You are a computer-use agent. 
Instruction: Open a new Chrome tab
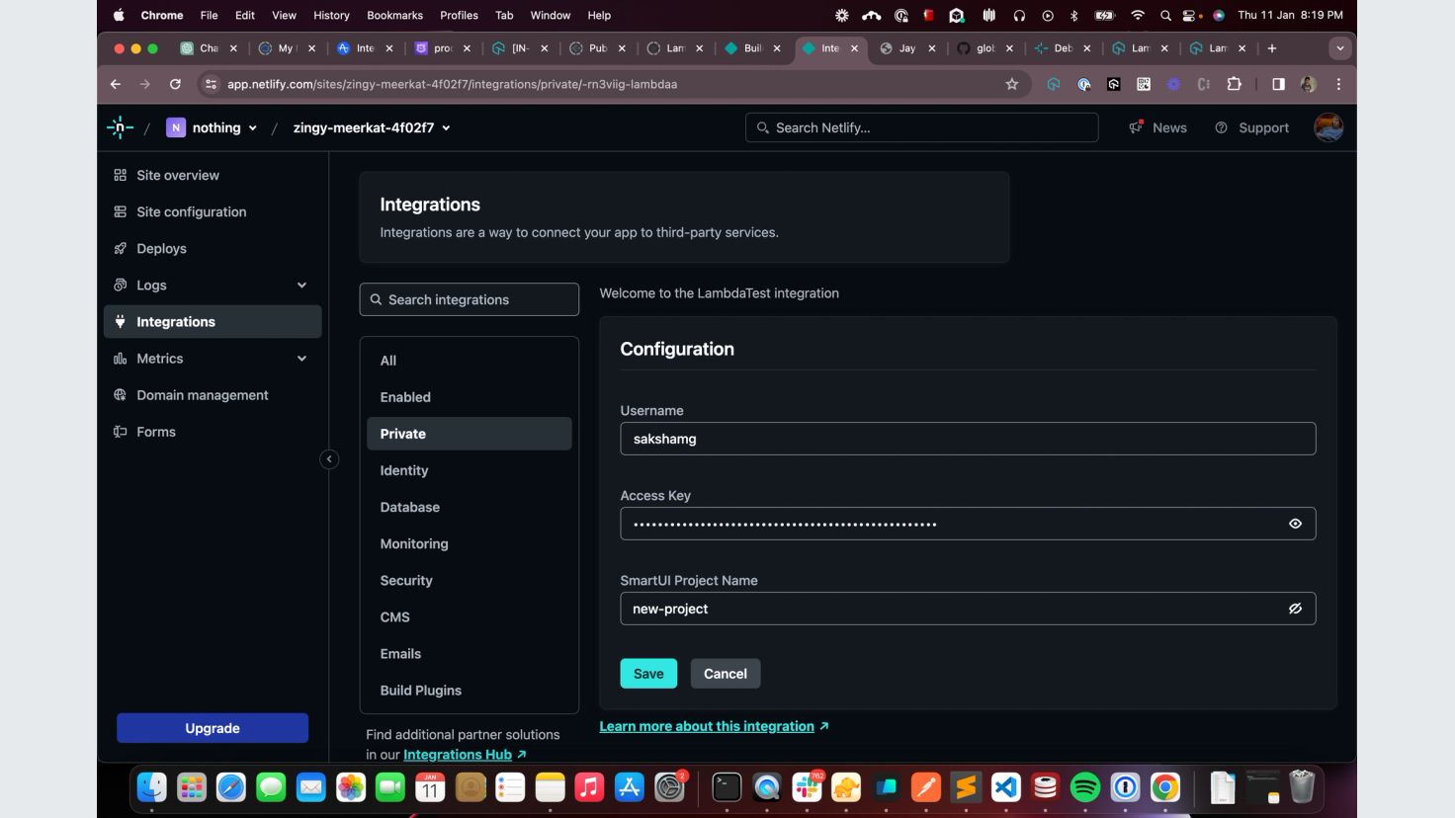click(1271, 47)
